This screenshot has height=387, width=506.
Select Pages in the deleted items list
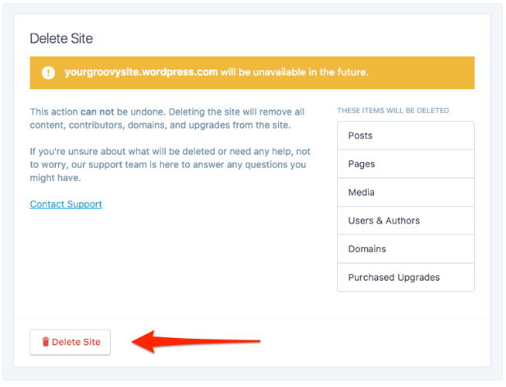pyautogui.click(x=405, y=164)
